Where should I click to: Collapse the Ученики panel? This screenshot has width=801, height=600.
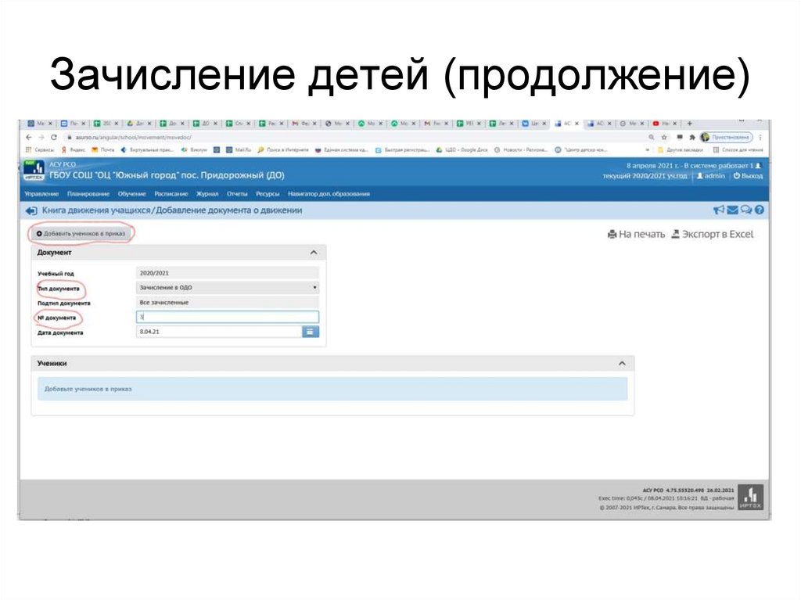click(621, 362)
